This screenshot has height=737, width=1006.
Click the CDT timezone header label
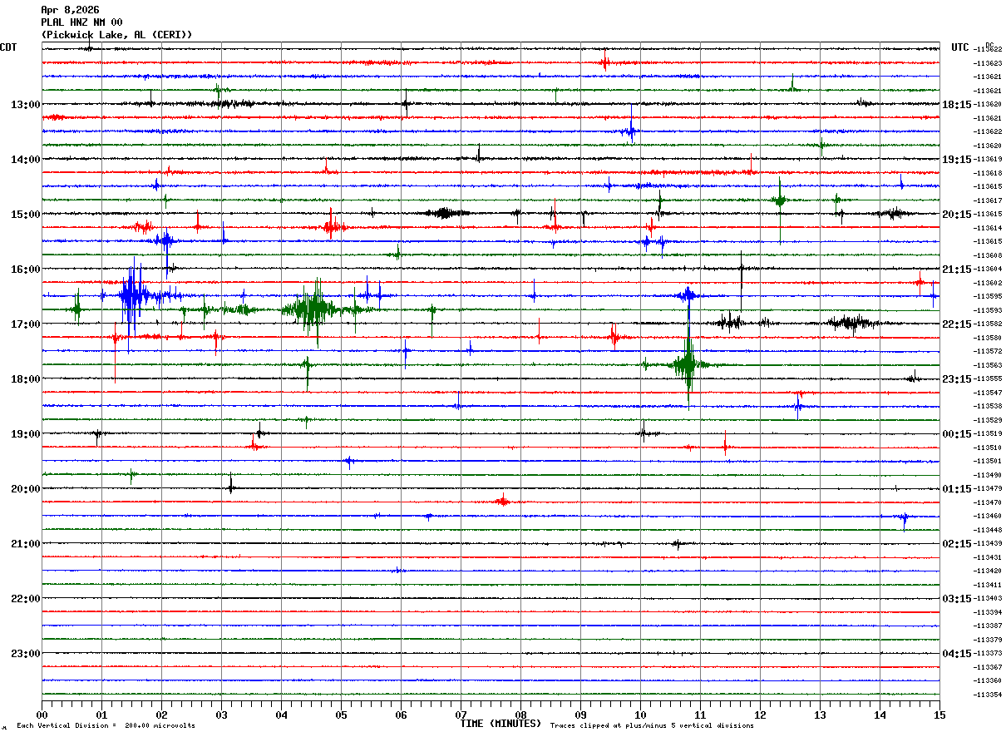click(8, 47)
